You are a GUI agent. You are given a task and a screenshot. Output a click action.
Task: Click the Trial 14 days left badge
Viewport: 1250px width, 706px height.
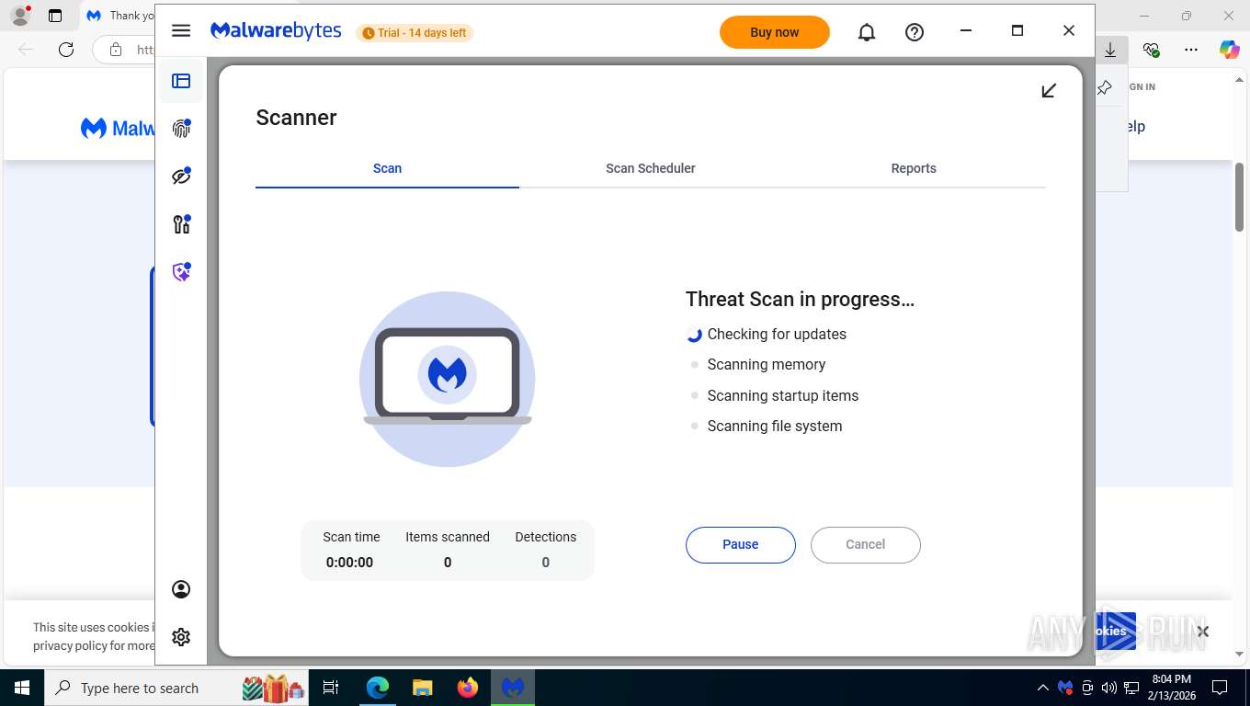click(415, 33)
